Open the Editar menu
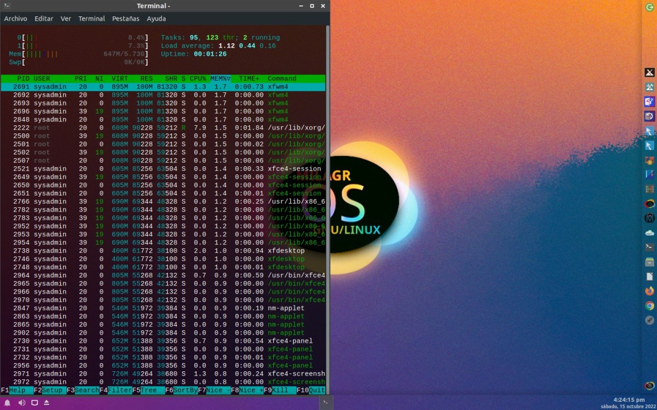This screenshot has width=657, height=410. pos(44,19)
